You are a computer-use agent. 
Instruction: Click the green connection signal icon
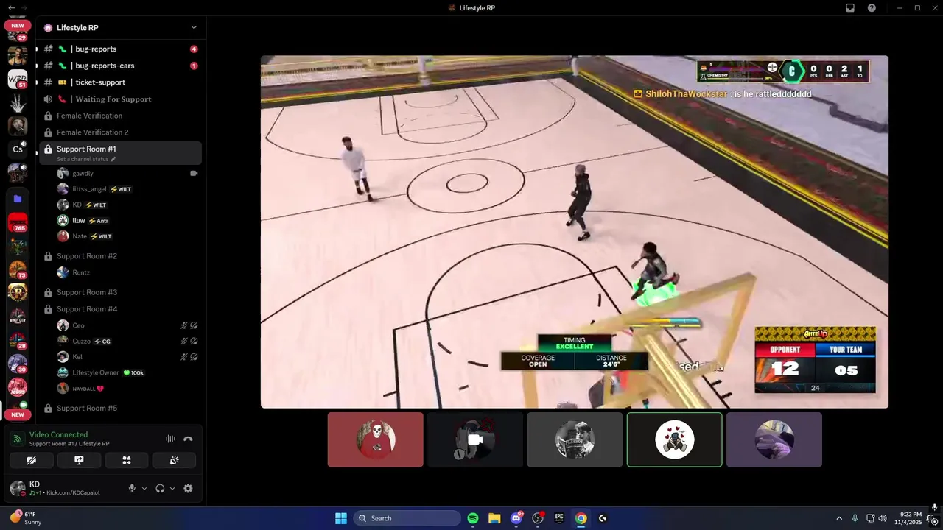coord(17,439)
